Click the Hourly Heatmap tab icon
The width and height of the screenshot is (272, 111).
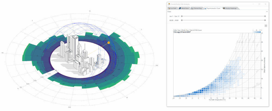224,8
